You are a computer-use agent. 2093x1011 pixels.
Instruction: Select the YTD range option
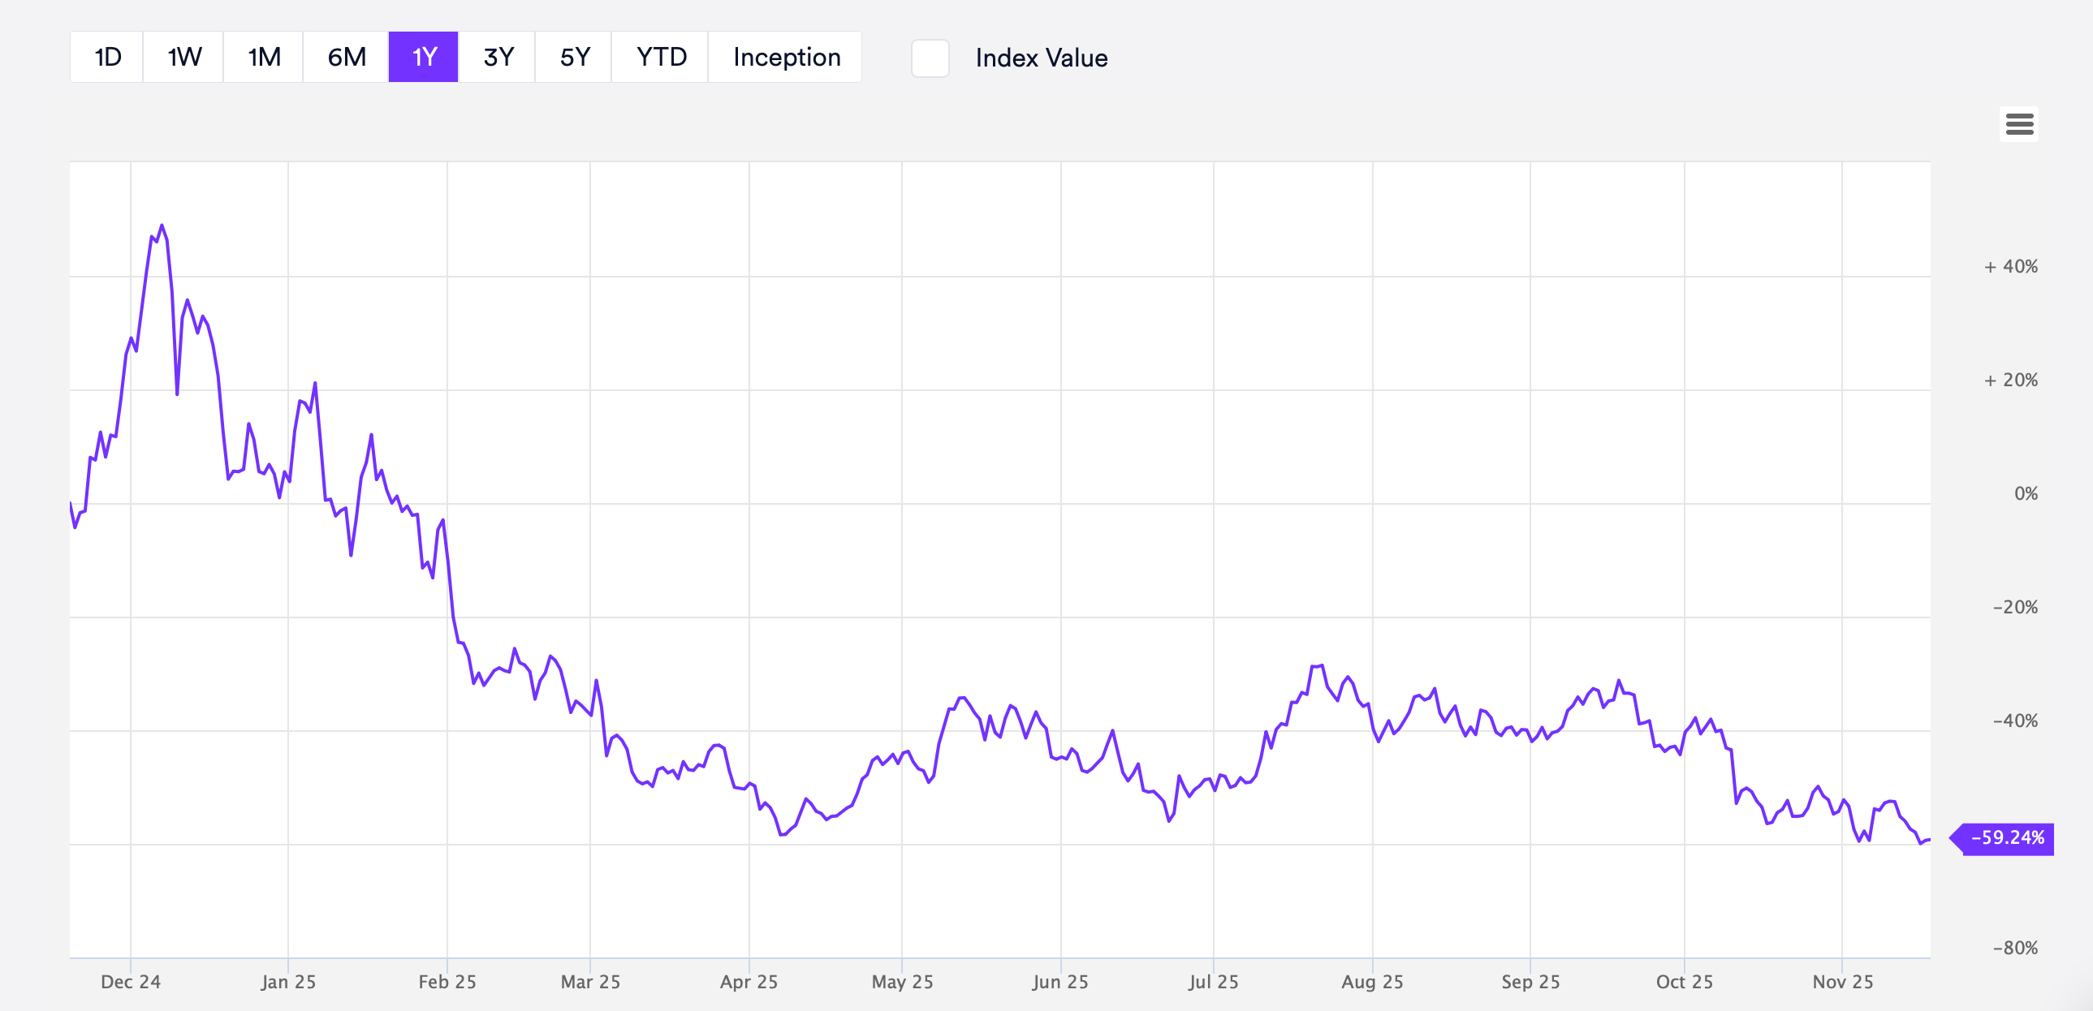[659, 57]
